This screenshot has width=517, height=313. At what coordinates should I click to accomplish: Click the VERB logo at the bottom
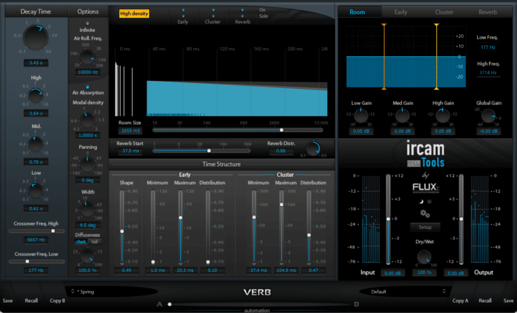257,292
